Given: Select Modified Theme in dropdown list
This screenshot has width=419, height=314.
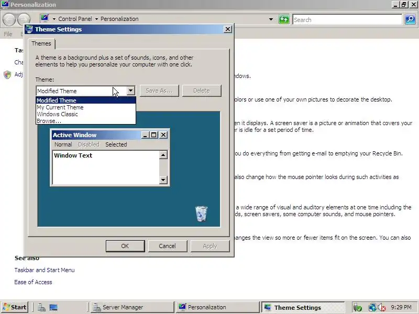Looking at the screenshot, I should [x=86, y=100].
